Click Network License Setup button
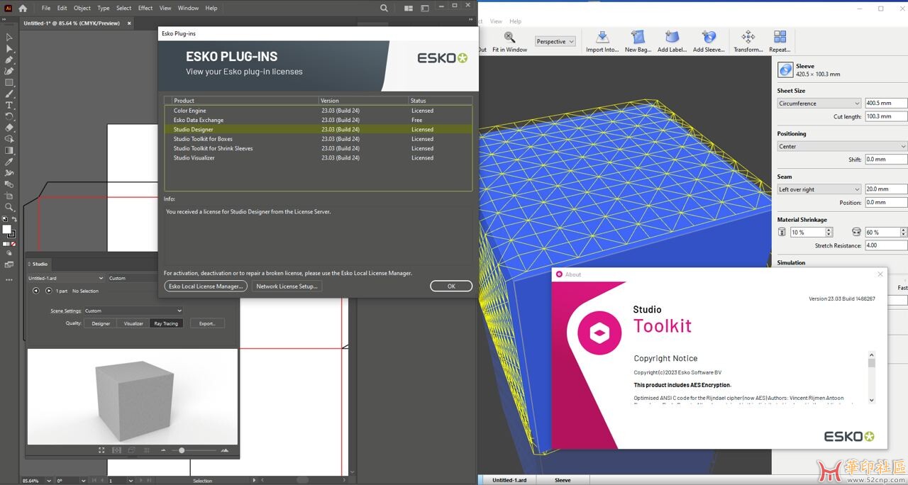The image size is (908, 485). 287,286
